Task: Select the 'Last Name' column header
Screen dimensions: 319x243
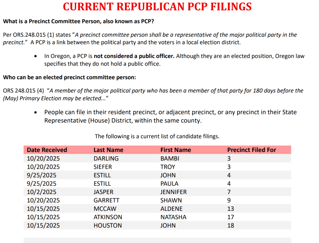Action: point(108,150)
